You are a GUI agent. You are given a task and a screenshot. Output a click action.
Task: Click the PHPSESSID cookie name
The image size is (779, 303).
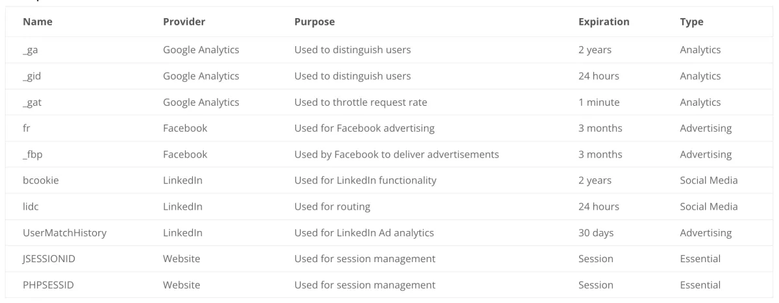49,285
